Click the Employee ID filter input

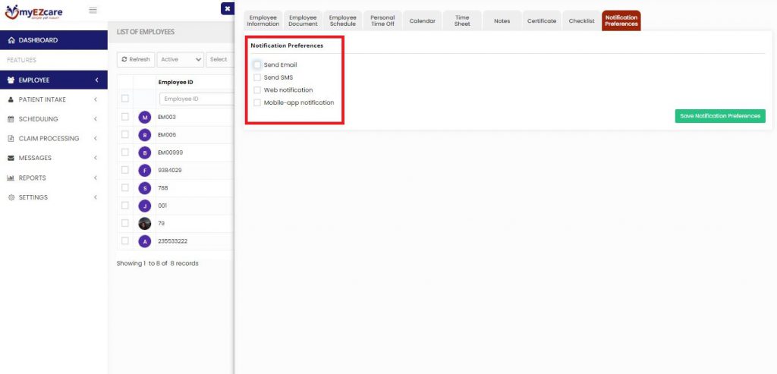tap(197, 99)
